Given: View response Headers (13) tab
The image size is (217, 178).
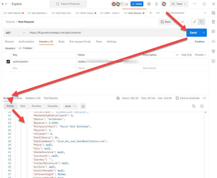Looking at the screenshot, I should click(x=33, y=98).
